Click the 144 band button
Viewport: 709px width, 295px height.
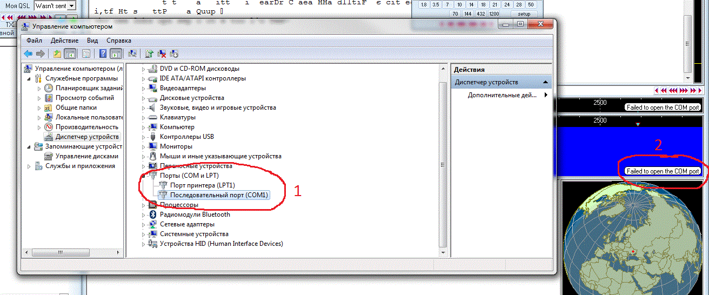[468, 14]
